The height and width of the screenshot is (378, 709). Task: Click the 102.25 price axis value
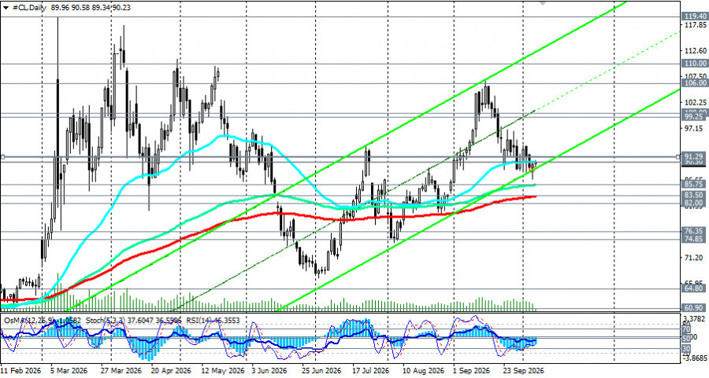[x=696, y=102]
